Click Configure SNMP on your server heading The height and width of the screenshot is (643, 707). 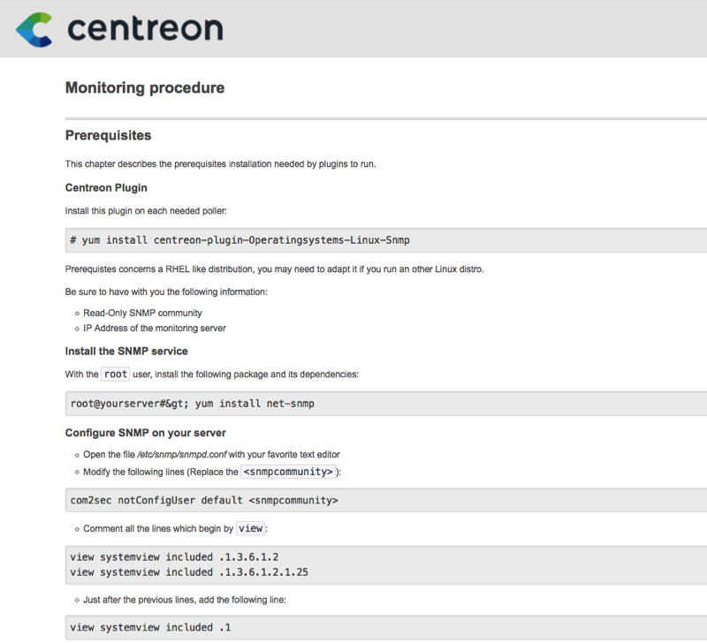(x=146, y=433)
